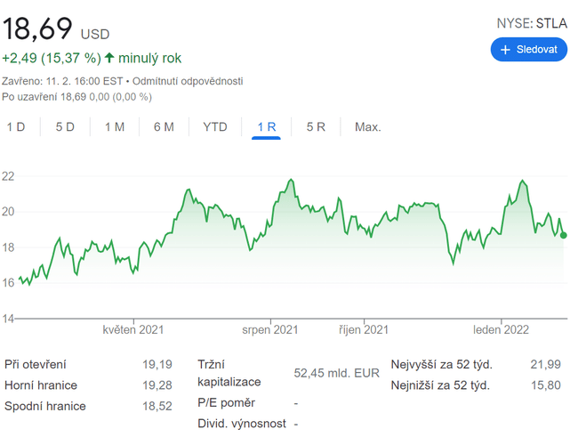Click the green end-point dot on the chart
This screenshot has height=437, width=578.
[564, 235]
